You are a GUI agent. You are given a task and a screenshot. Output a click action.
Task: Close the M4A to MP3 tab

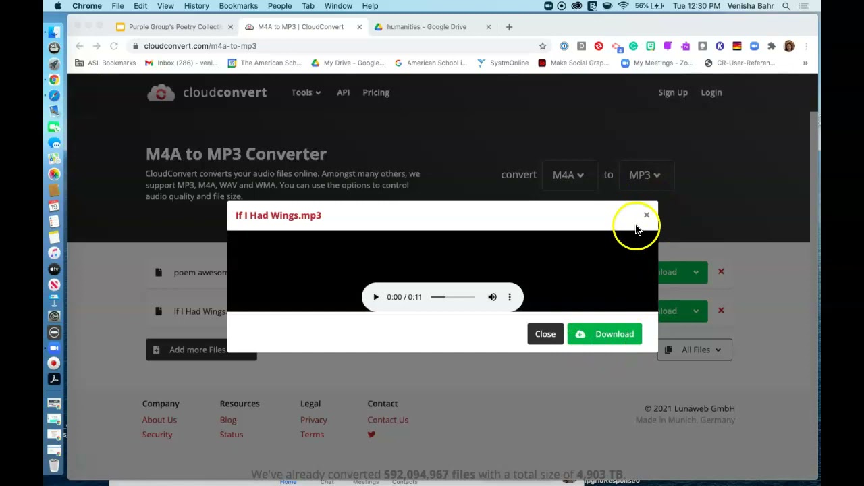click(359, 27)
